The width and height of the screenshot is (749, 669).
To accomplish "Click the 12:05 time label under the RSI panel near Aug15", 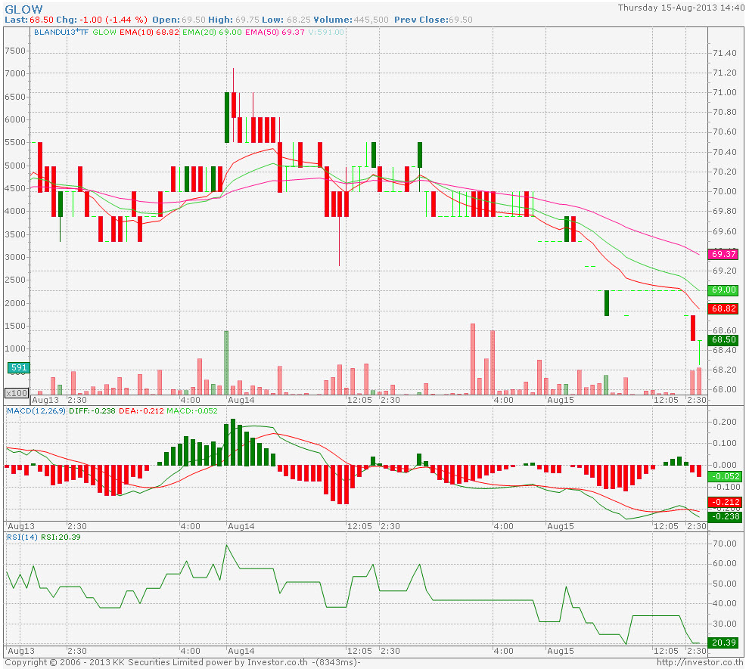I will tap(666, 650).
